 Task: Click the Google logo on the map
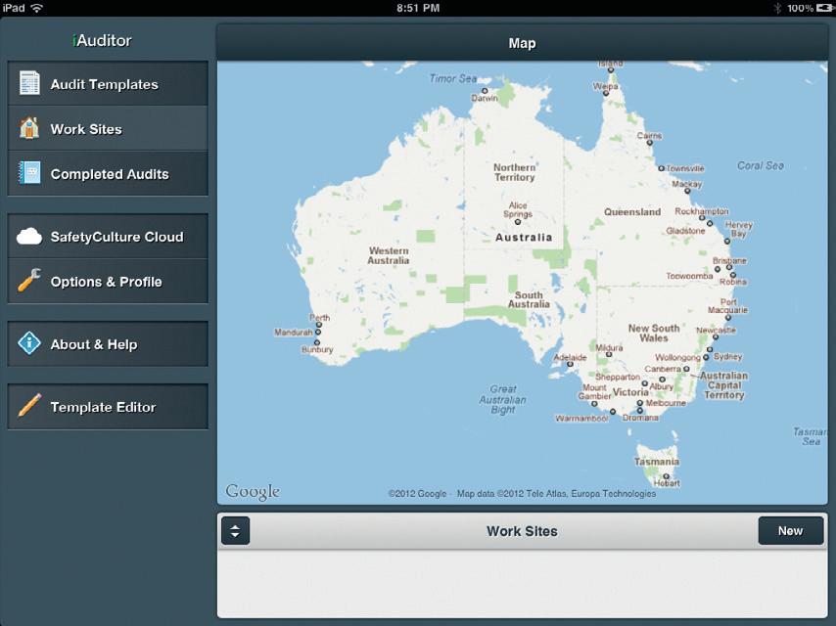[253, 492]
